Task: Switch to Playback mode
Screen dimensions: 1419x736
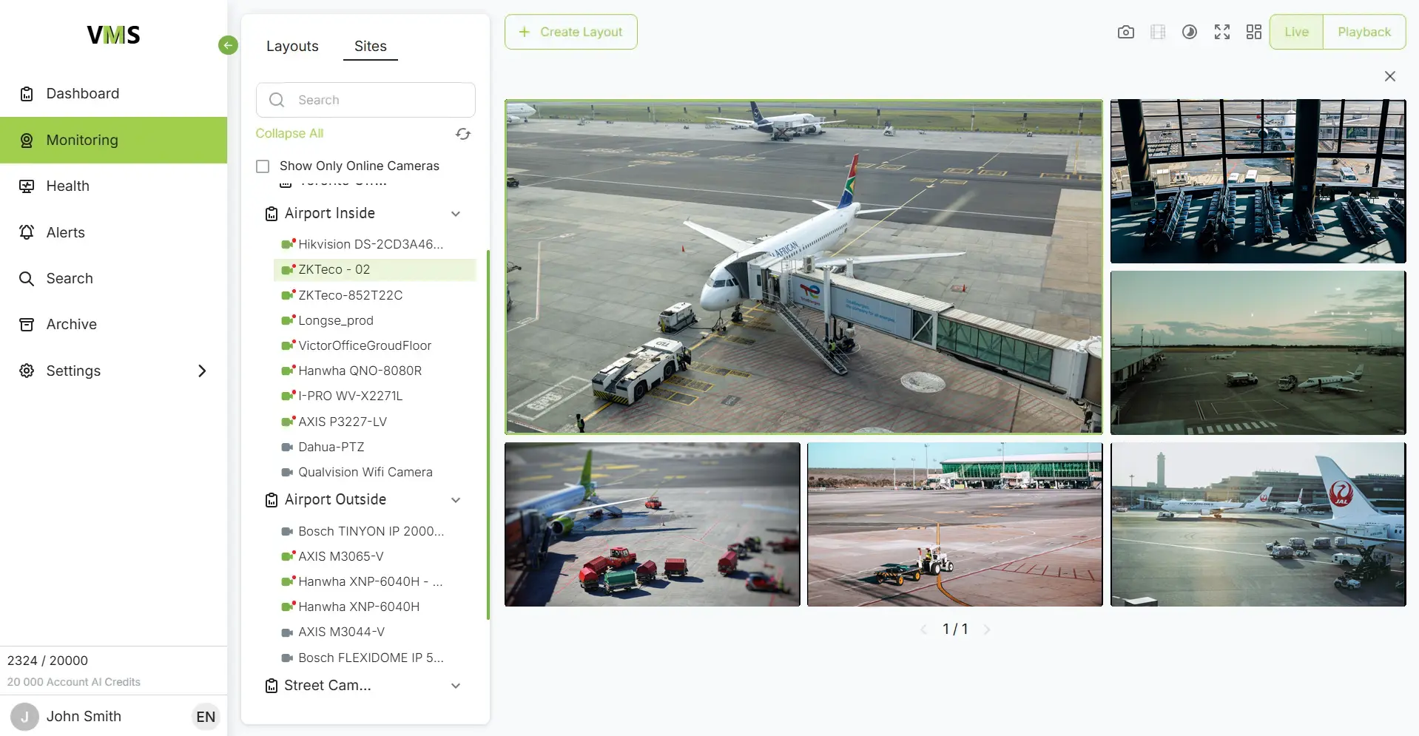Action: click(1364, 32)
